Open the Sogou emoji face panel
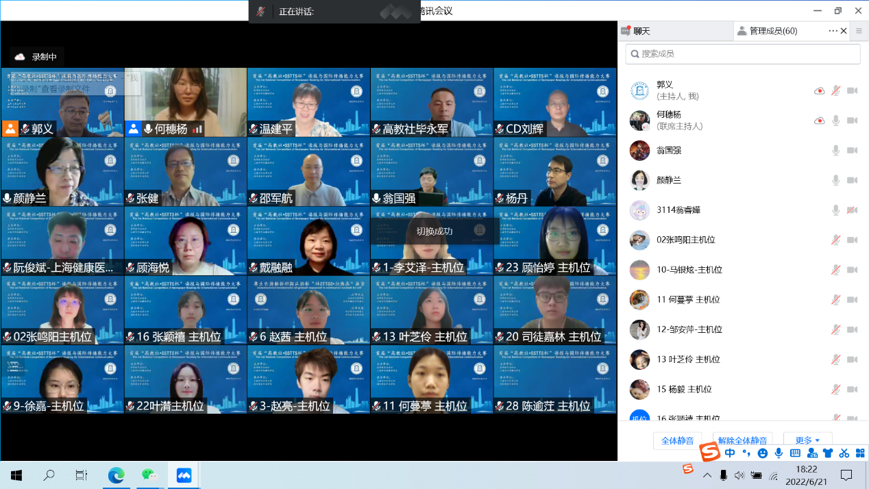Screen dimensions: 869x489 click(762, 453)
